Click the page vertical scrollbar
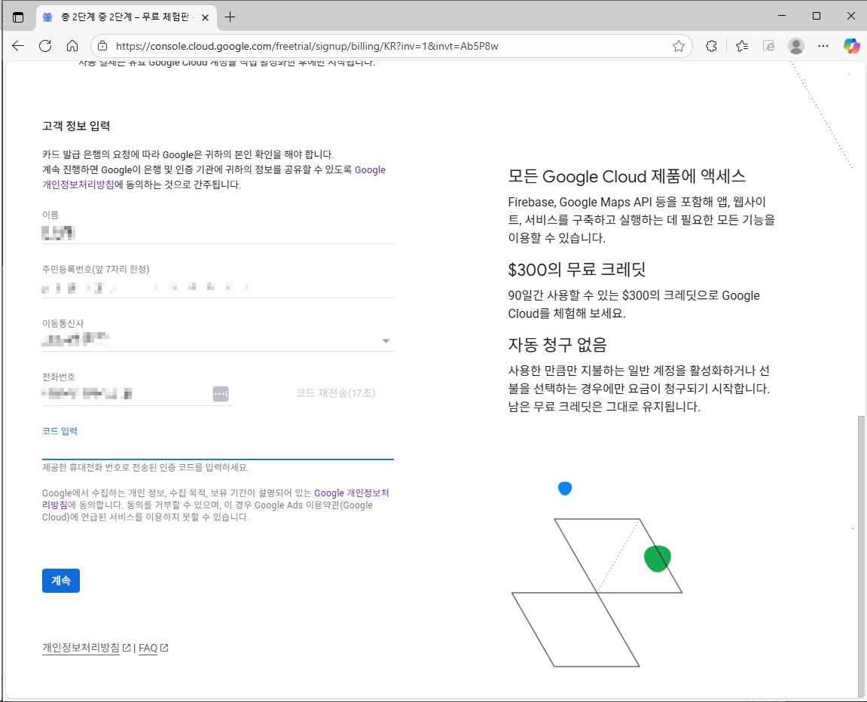The width and height of the screenshot is (867, 702). [x=860, y=556]
